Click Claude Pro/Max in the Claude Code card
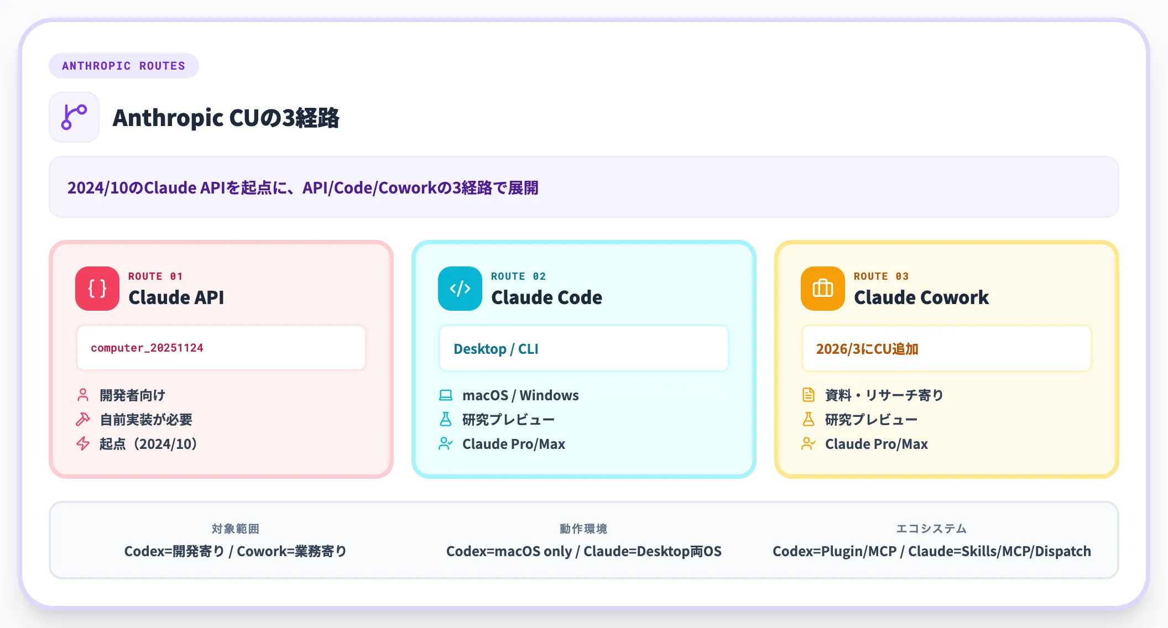Screen dimensions: 1168x628 [514, 444]
